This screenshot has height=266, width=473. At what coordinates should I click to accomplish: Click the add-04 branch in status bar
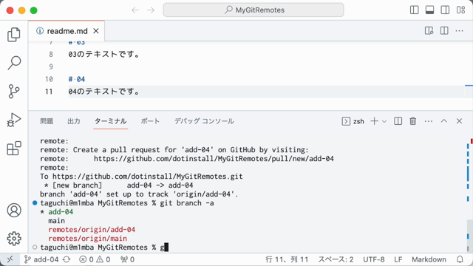[x=41, y=259]
